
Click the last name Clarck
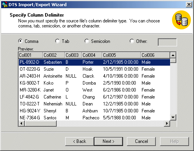point(88,76)
